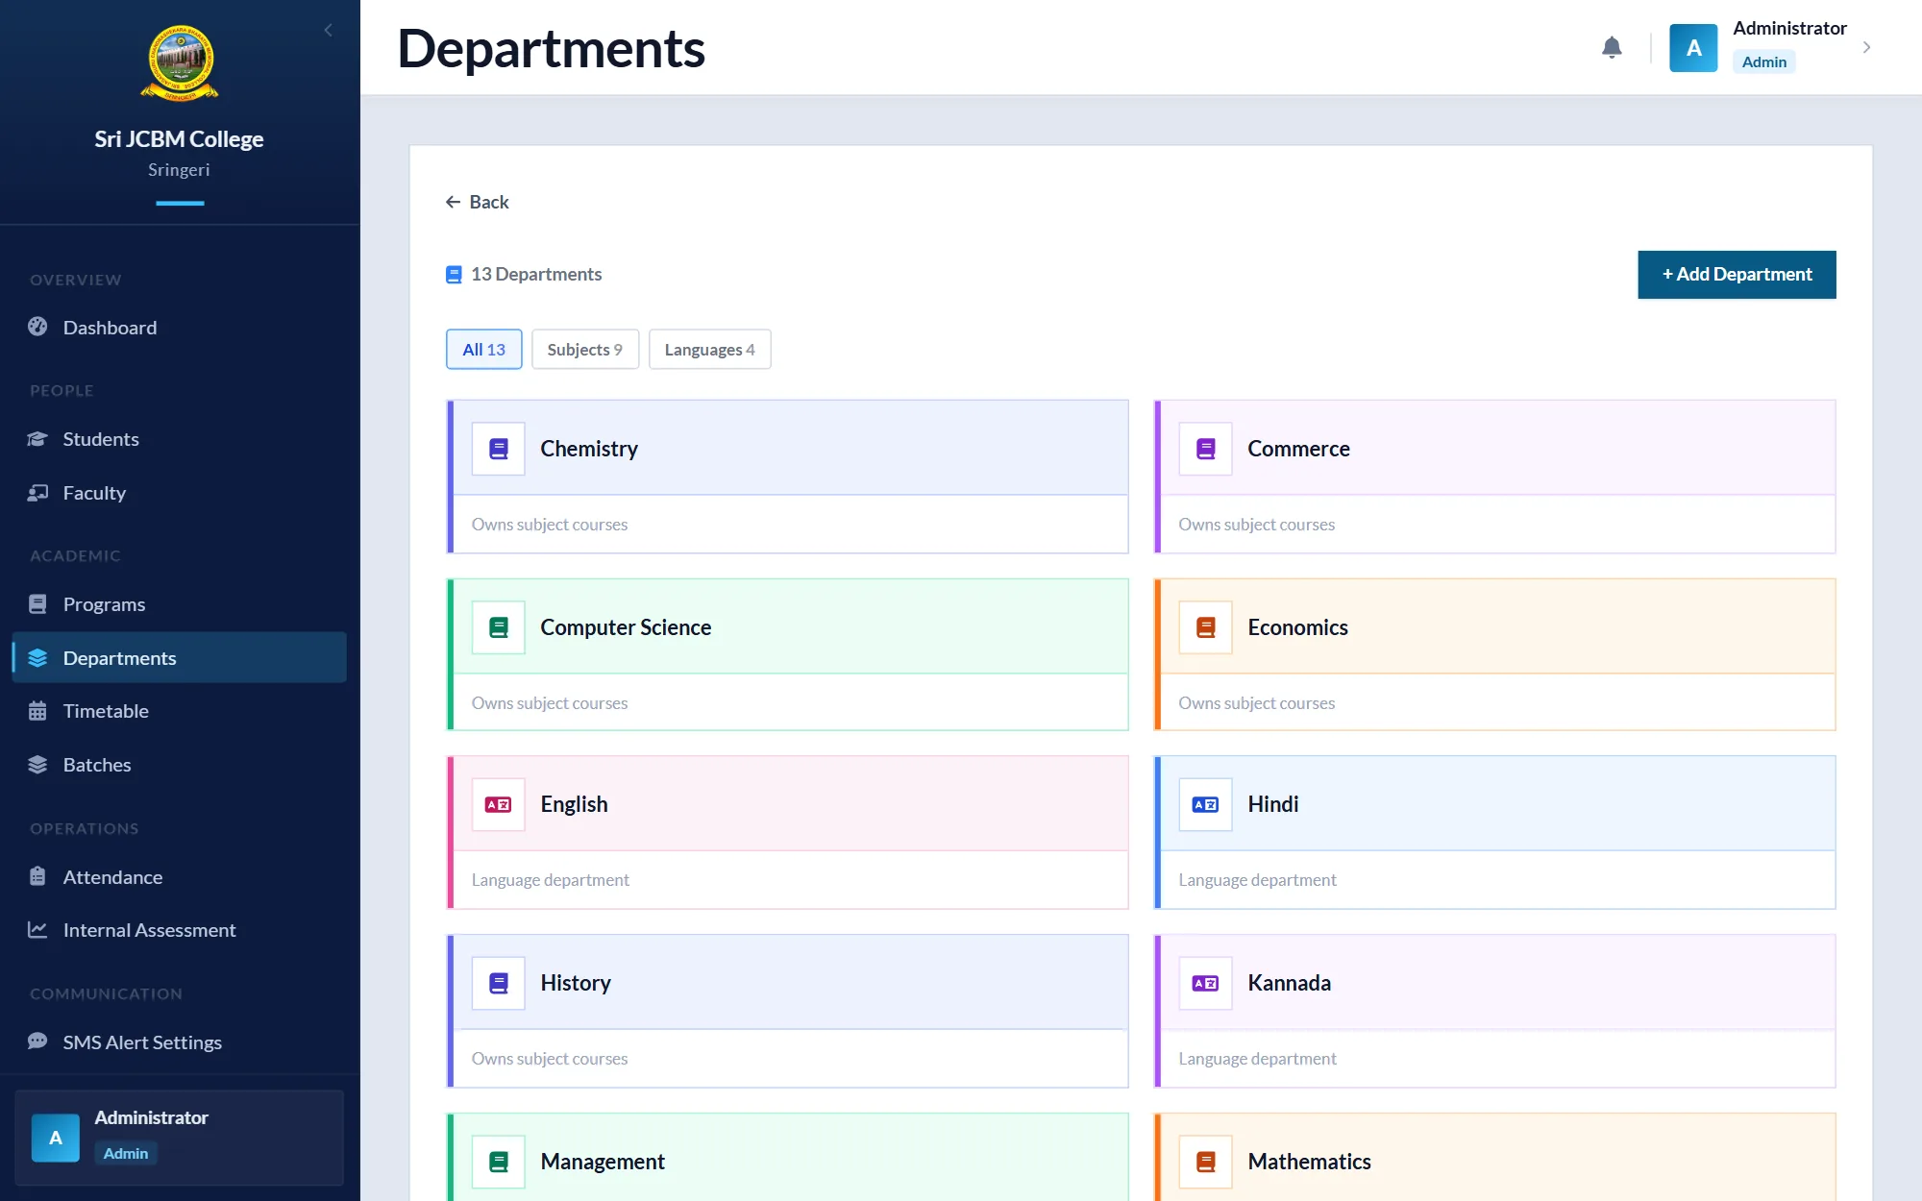Open the Timetable menu item
1922x1201 pixels.
179,711
